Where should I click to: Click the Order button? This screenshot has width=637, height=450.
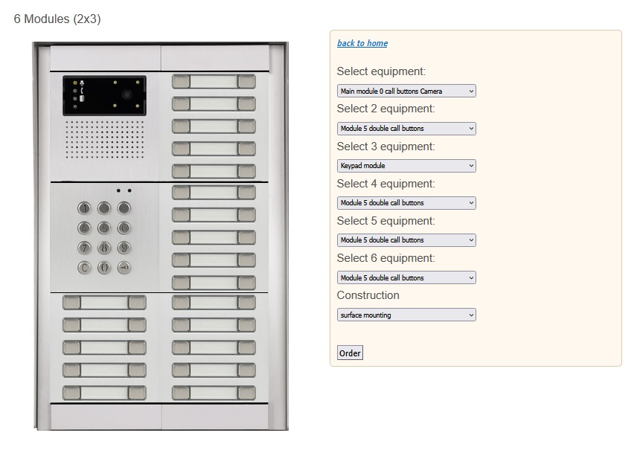click(350, 353)
